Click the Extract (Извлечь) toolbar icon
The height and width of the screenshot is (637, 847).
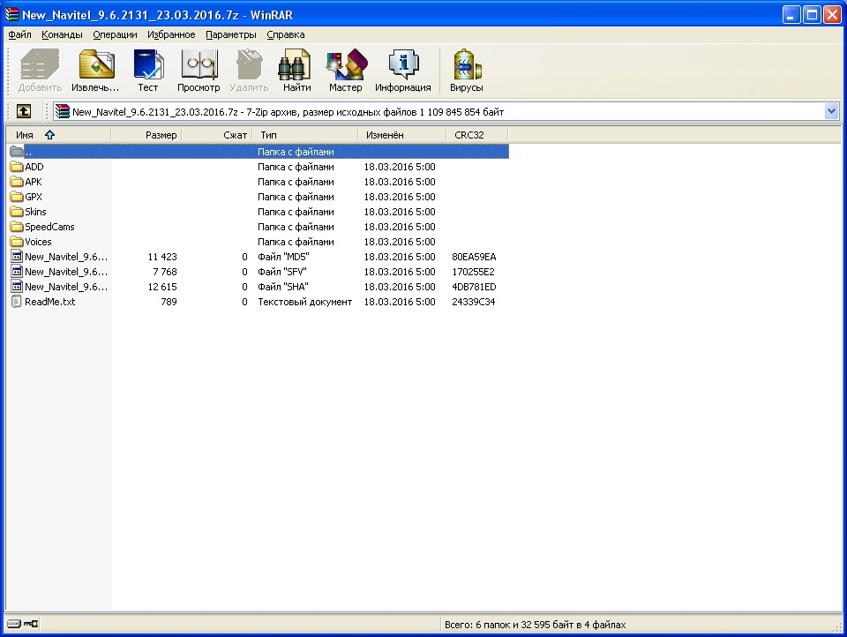click(x=95, y=71)
